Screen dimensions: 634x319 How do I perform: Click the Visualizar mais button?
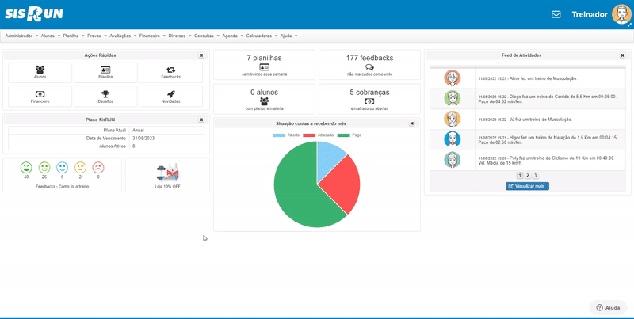(x=527, y=186)
